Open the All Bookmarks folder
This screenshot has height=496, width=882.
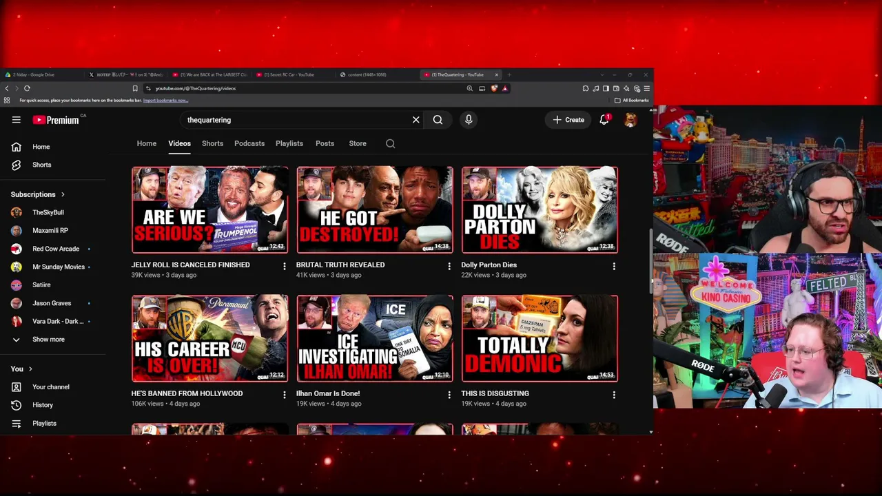[632, 101]
